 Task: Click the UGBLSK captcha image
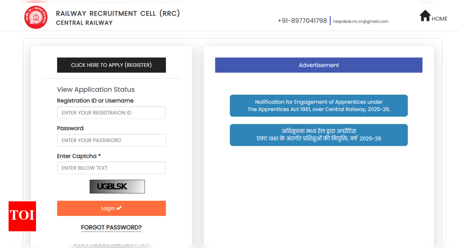(117, 186)
